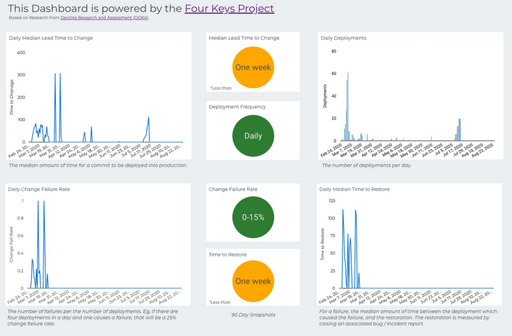Click the green Daily deployment frequency circle
512x336 pixels.
click(x=253, y=136)
